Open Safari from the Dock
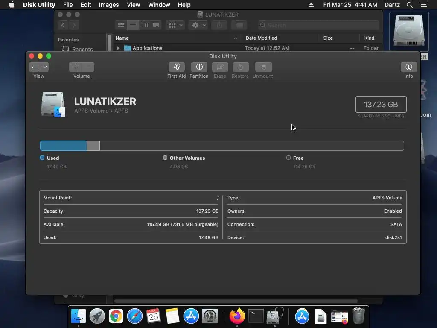Screen dimensions: 437x328 tap(134, 316)
